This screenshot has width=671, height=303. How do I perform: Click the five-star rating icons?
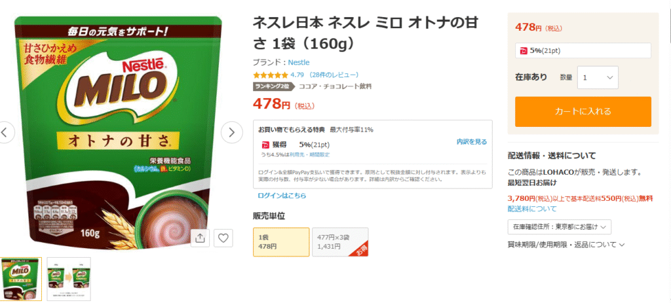271,75
